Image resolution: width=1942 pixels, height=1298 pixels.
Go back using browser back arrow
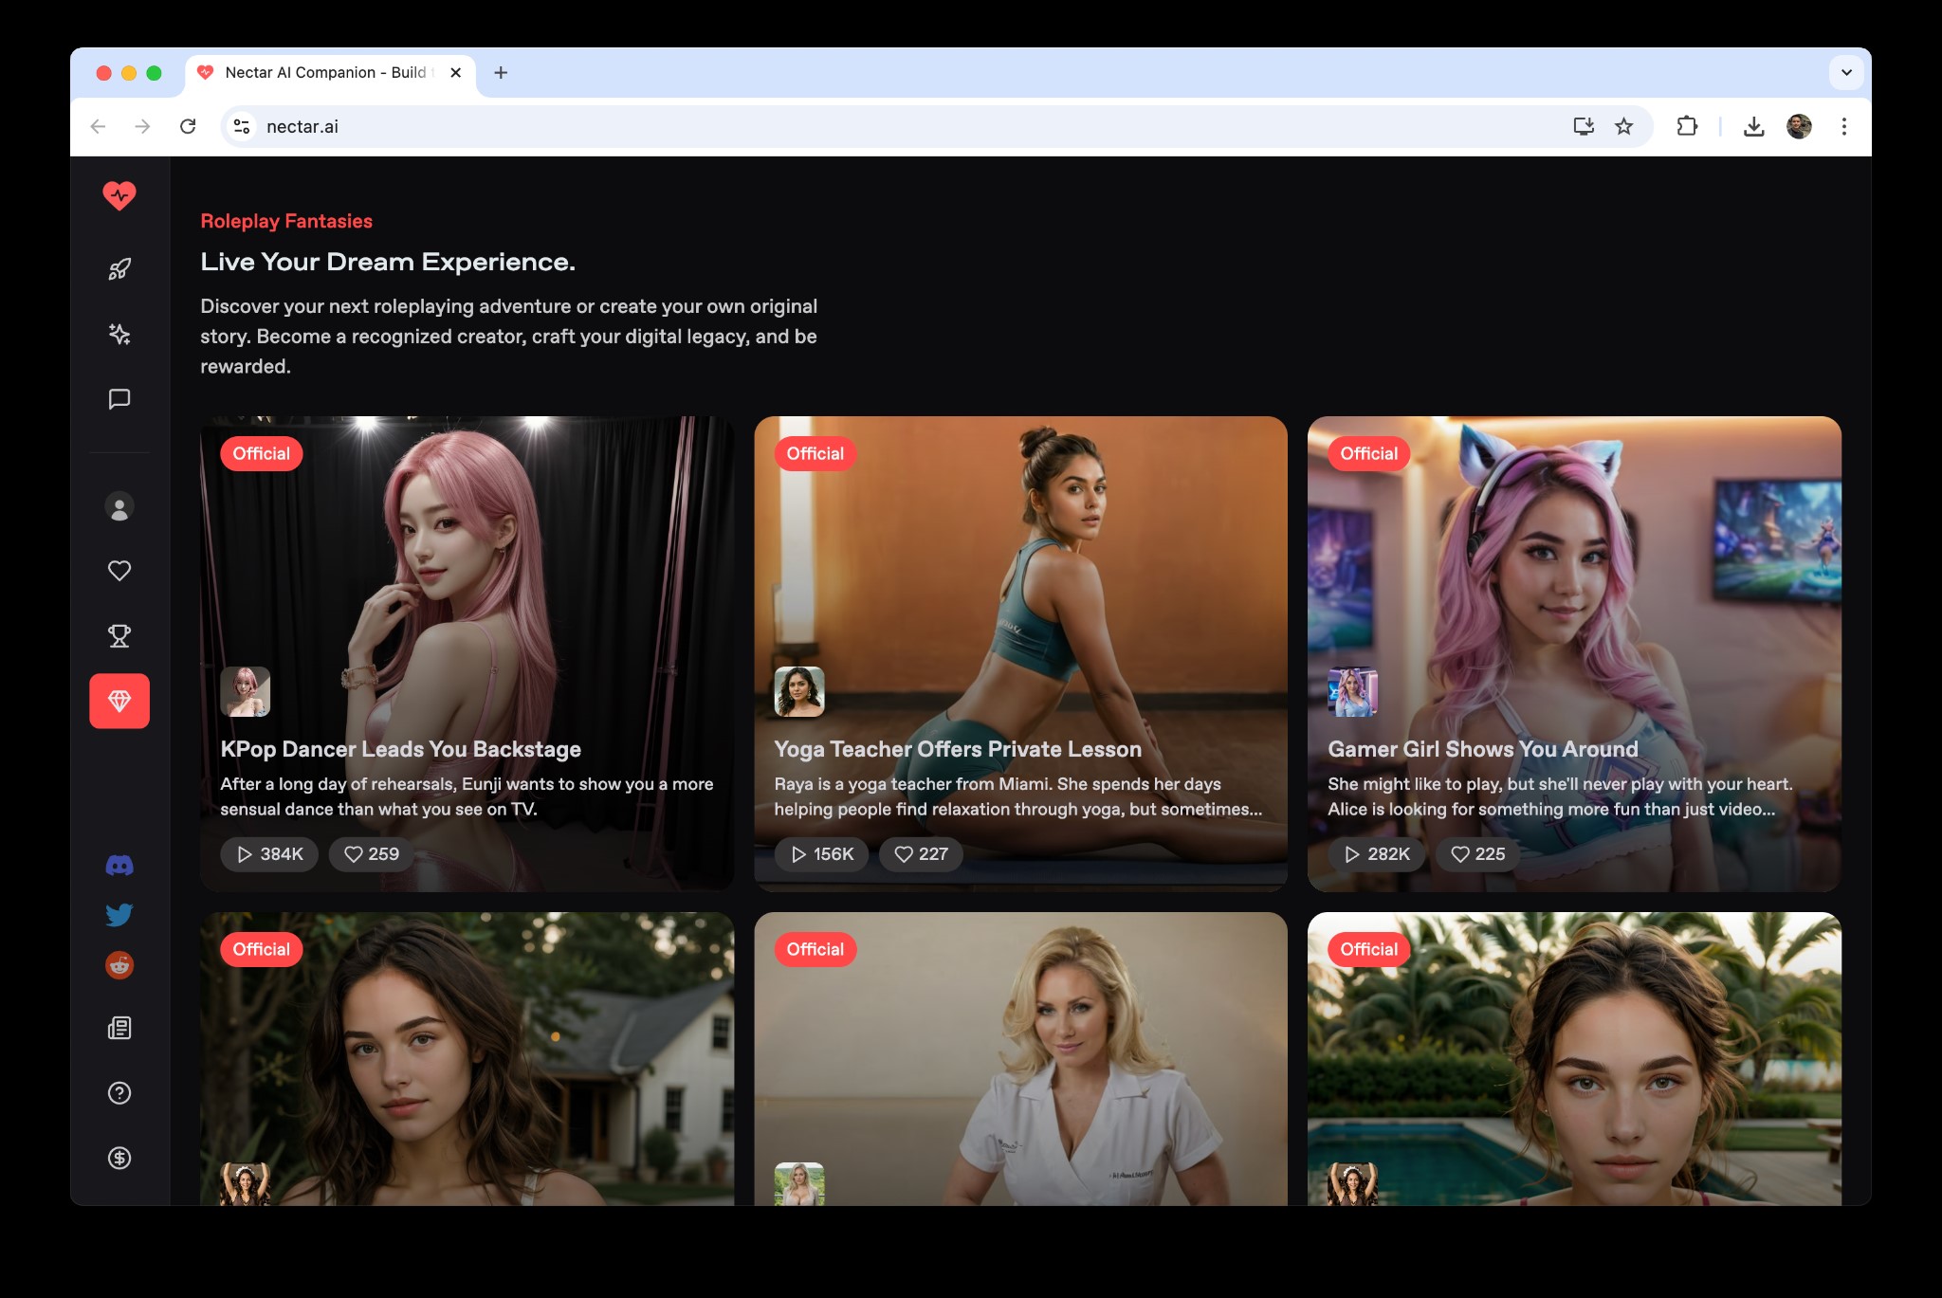[98, 126]
